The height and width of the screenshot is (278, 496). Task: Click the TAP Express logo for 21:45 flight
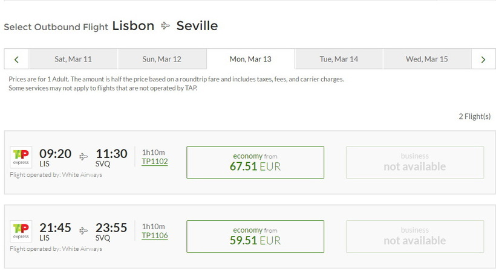[x=21, y=232]
